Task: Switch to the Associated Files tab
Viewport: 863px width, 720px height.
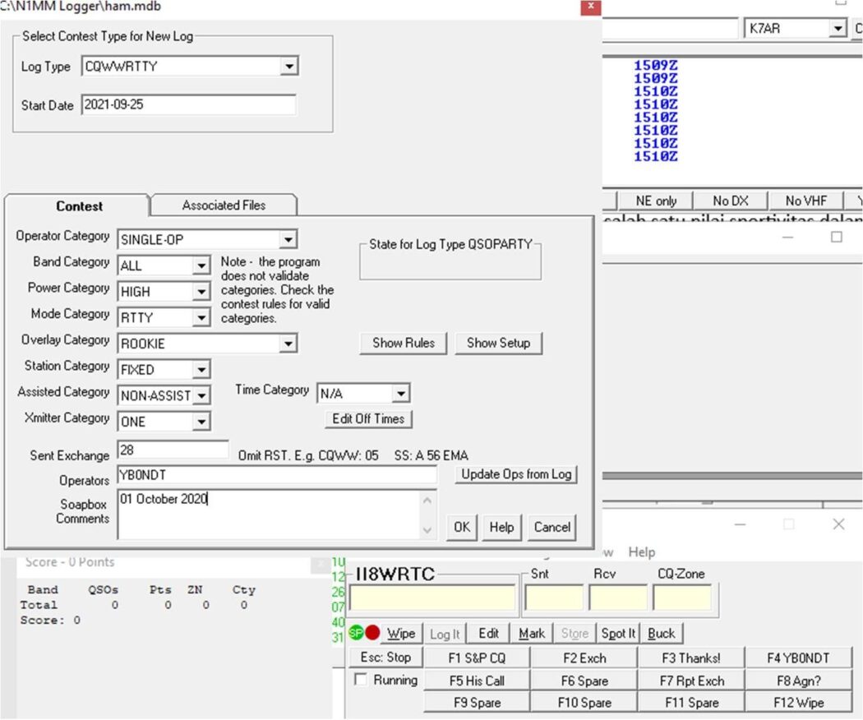Action: (x=224, y=205)
